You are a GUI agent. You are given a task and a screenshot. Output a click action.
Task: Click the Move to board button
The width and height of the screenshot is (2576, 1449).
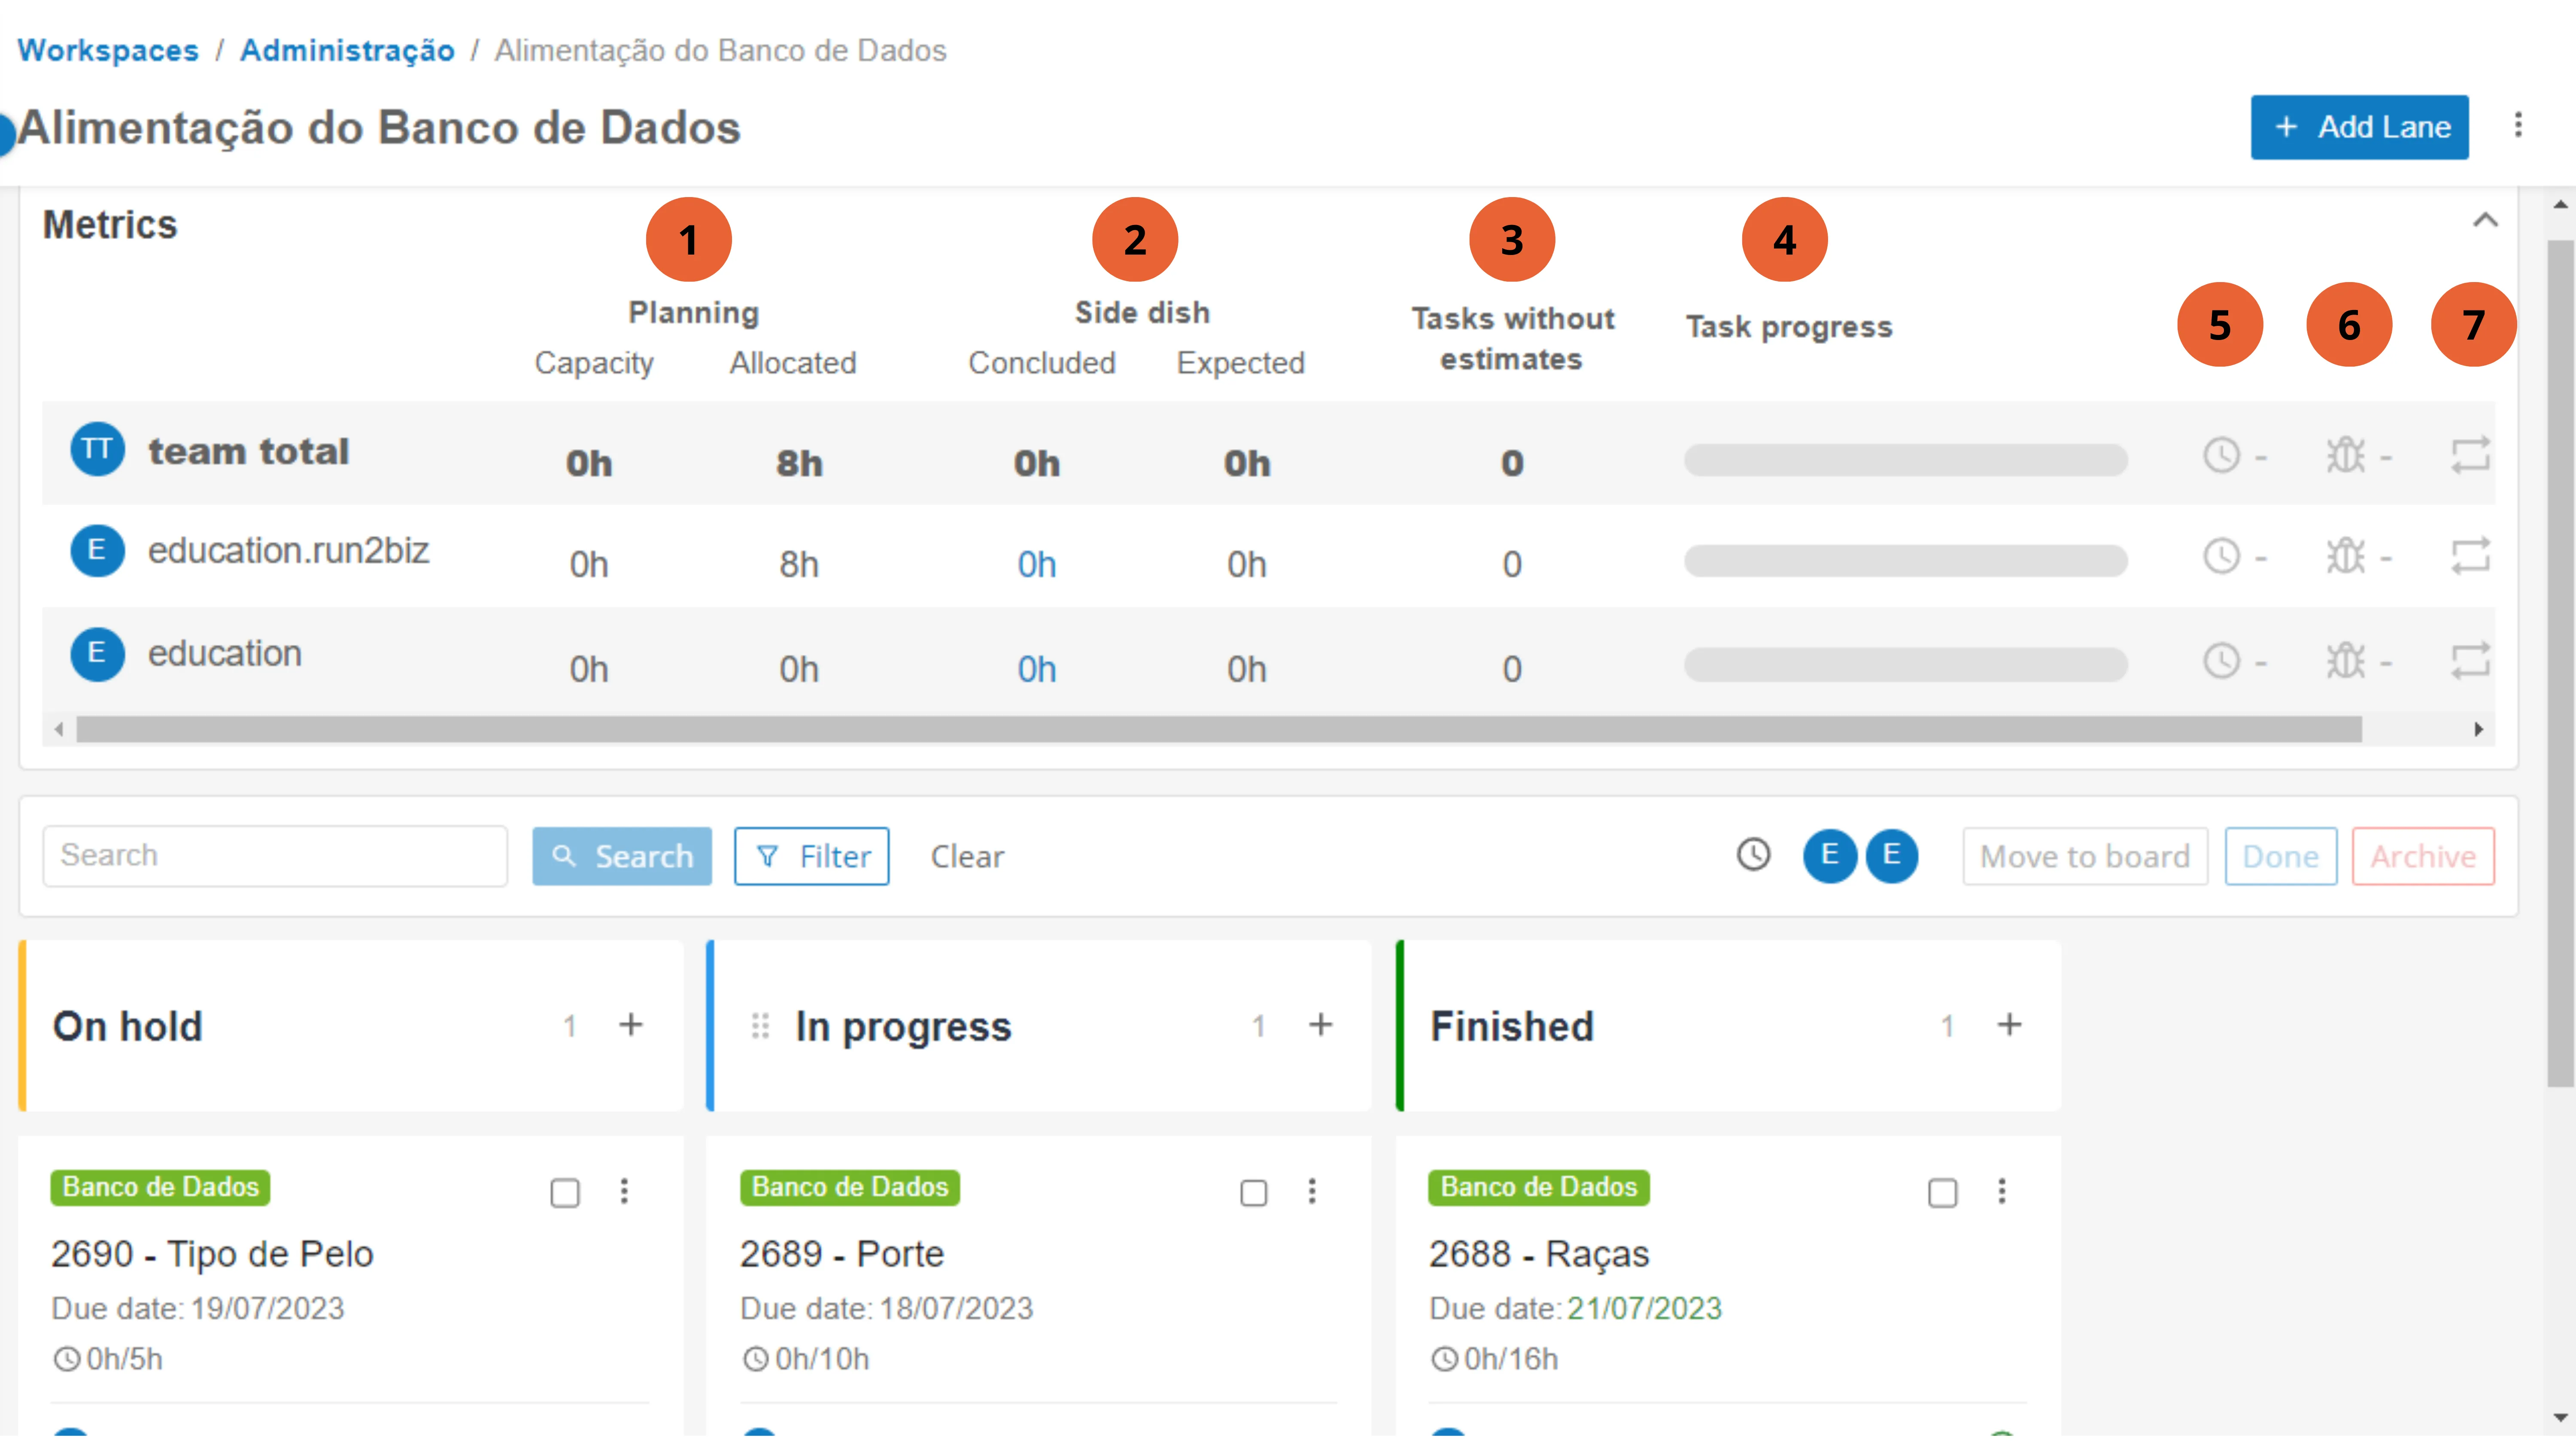coord(2085,856)
